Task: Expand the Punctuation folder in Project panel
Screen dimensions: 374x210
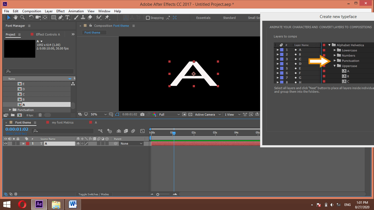Action: [10, 110]
